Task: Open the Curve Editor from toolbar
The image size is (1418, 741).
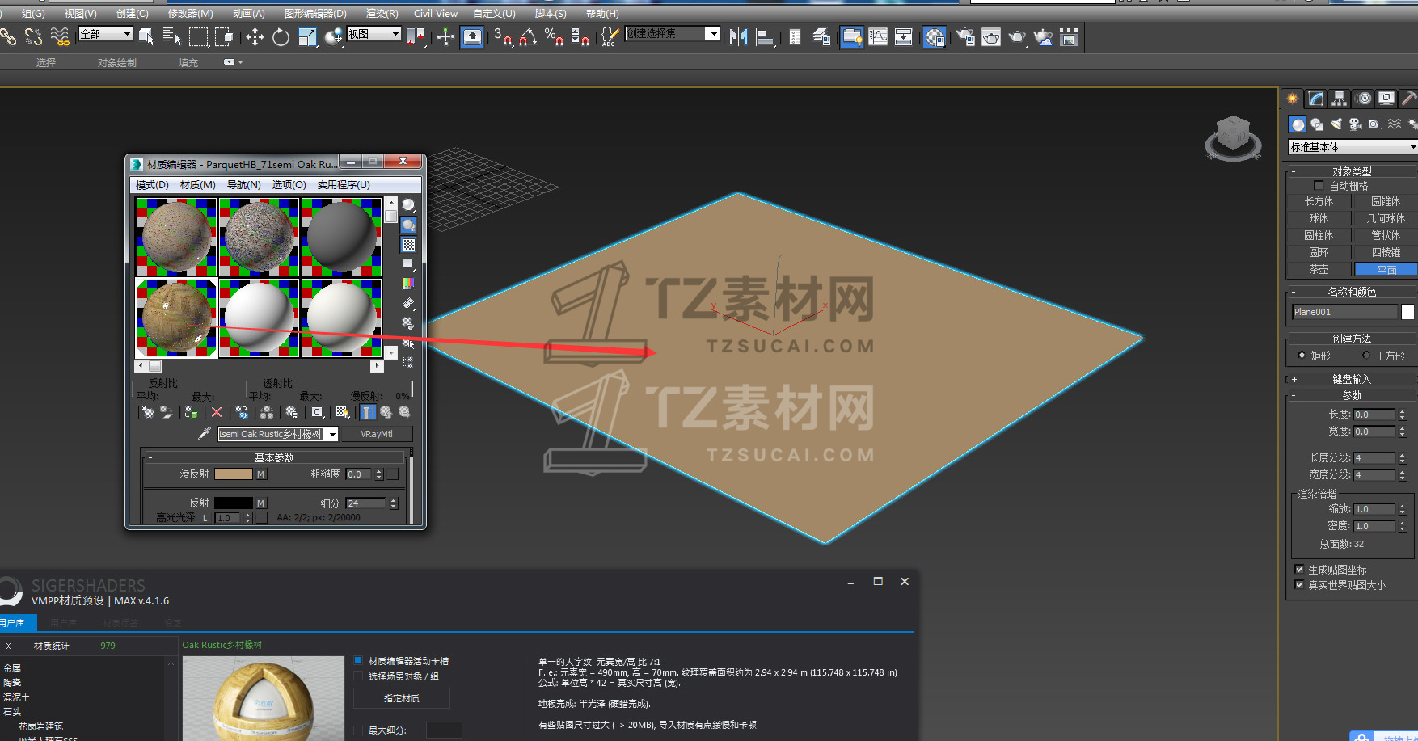Action: (878, 37)
